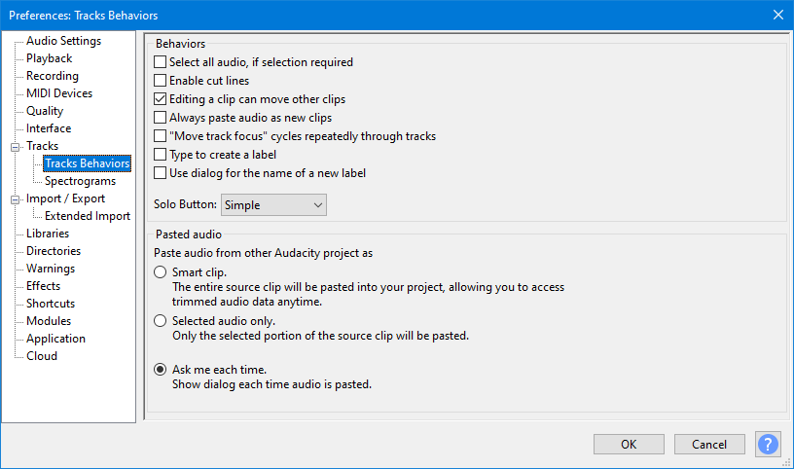Open MIDI Devices preferences
Image resolution: width=794 pixels, height=469 pixels.
(59, 93)
